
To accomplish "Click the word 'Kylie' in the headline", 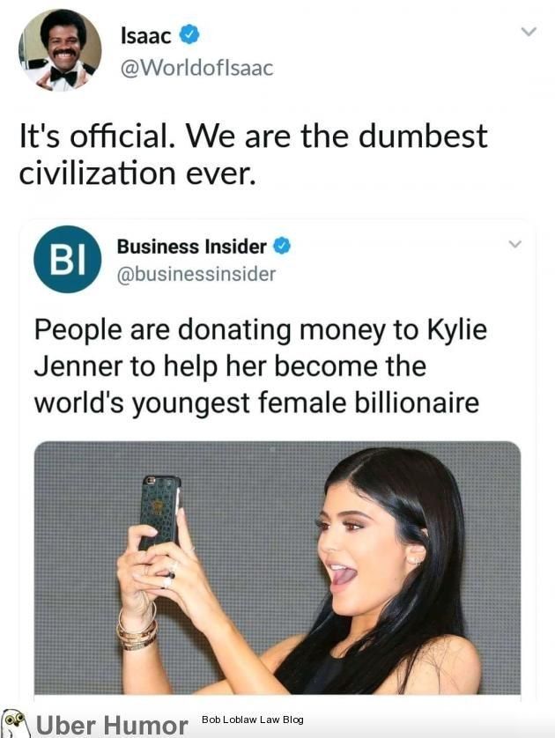I will tap(456, 330).
